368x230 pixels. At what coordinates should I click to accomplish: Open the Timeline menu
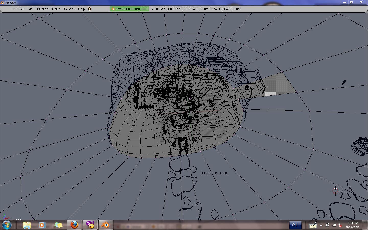tap(42, 9)
